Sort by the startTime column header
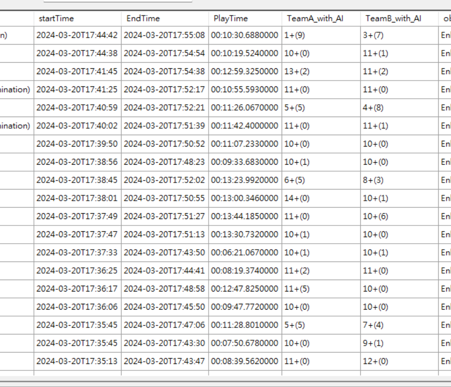This screenshot has height=387, width=451. tap(77, 18)
